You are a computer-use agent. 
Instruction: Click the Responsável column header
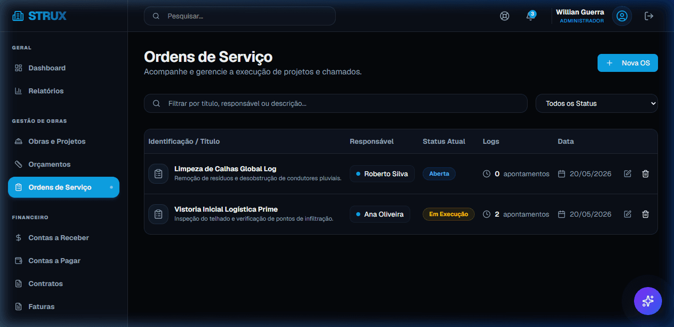(x=372, y=141)
